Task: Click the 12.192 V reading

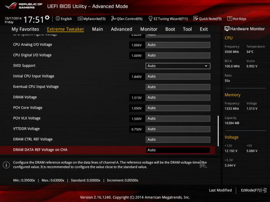Action: (231, 151)
